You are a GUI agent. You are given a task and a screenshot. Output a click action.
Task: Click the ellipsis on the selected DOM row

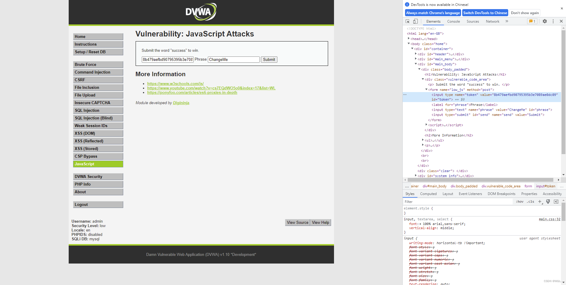(x=405, y=95)
